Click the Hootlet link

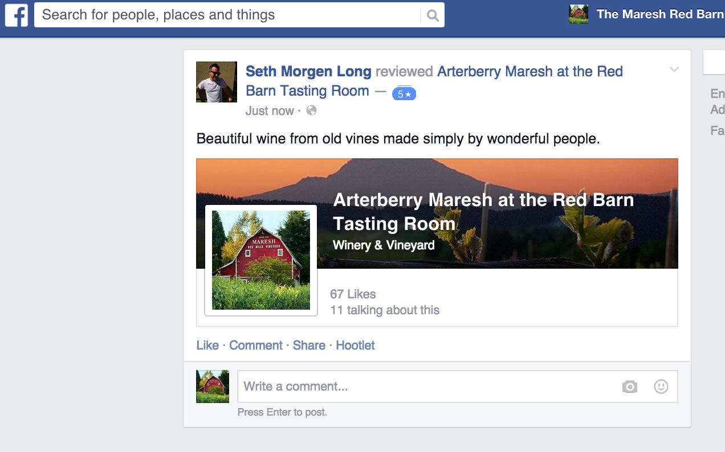(355, 346)
